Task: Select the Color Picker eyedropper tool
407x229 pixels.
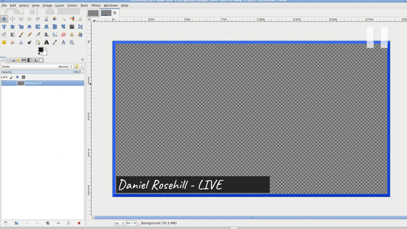Action: click(55, 42)
